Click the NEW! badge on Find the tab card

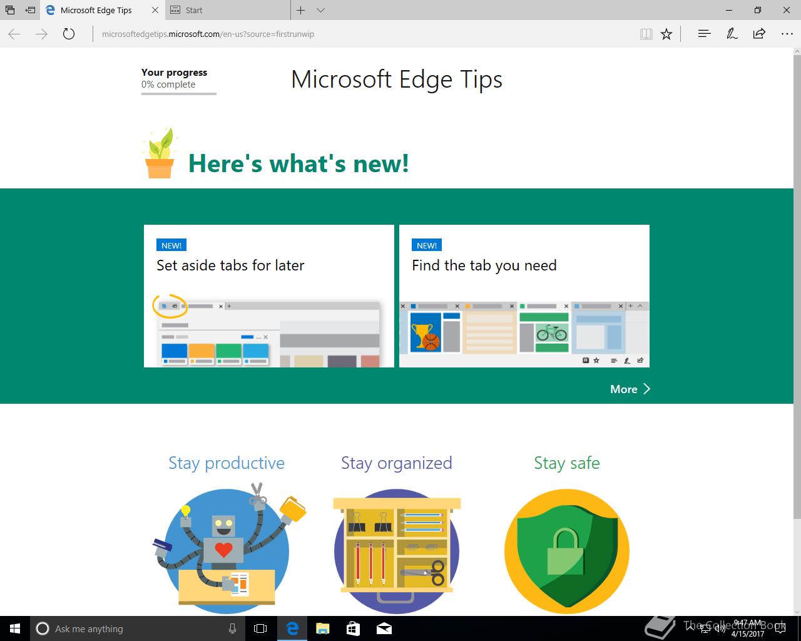427,245
